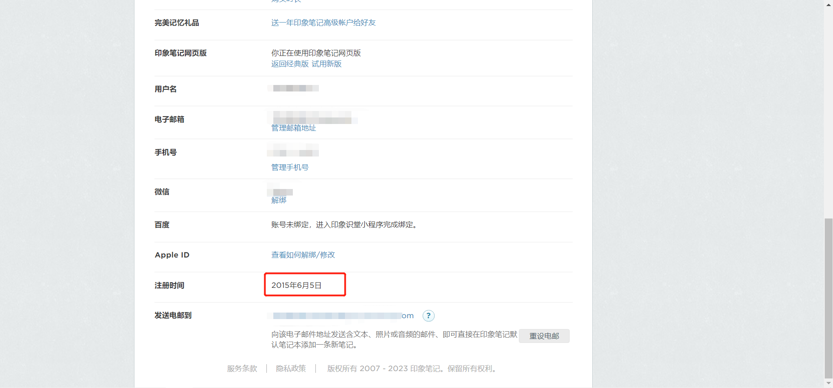Click the vertical scrollbar thumb
The width and height of the screenshot is (833, 388).
coord(829,298)
